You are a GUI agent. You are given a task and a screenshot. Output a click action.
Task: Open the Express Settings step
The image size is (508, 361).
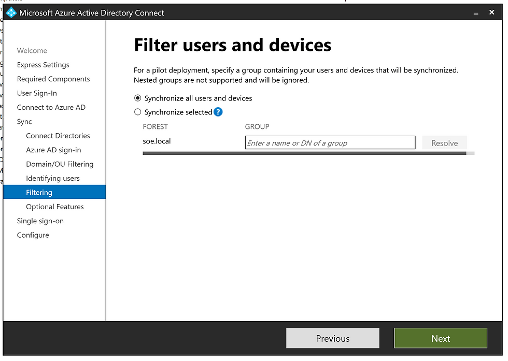pyautogui.click(x=43, y=65)
